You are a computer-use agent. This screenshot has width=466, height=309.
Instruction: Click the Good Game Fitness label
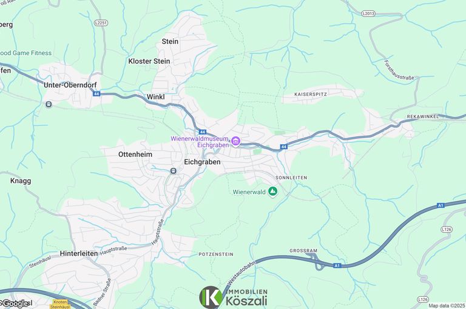click(x=25, y=53)
